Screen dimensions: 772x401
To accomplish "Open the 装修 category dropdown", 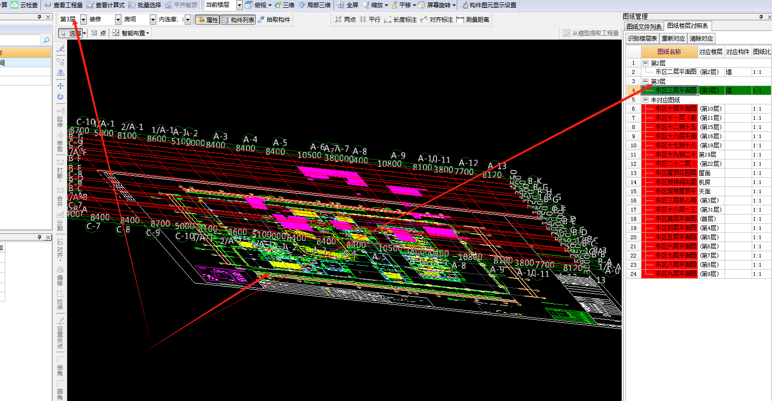I will (x=118, y=19).
